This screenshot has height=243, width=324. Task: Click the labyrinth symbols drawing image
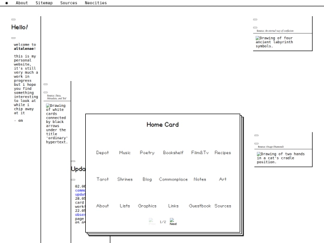click(274, 42)
